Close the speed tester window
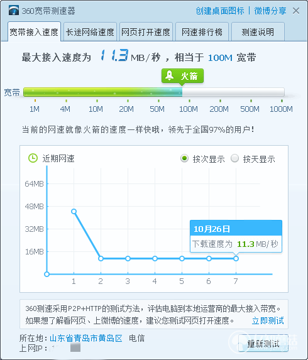308x360 pixels. [296, 11]
